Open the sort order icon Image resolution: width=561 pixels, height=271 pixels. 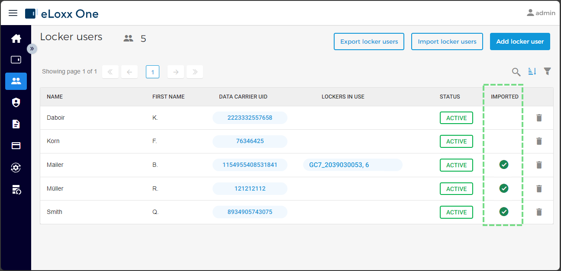coord(532,71)
